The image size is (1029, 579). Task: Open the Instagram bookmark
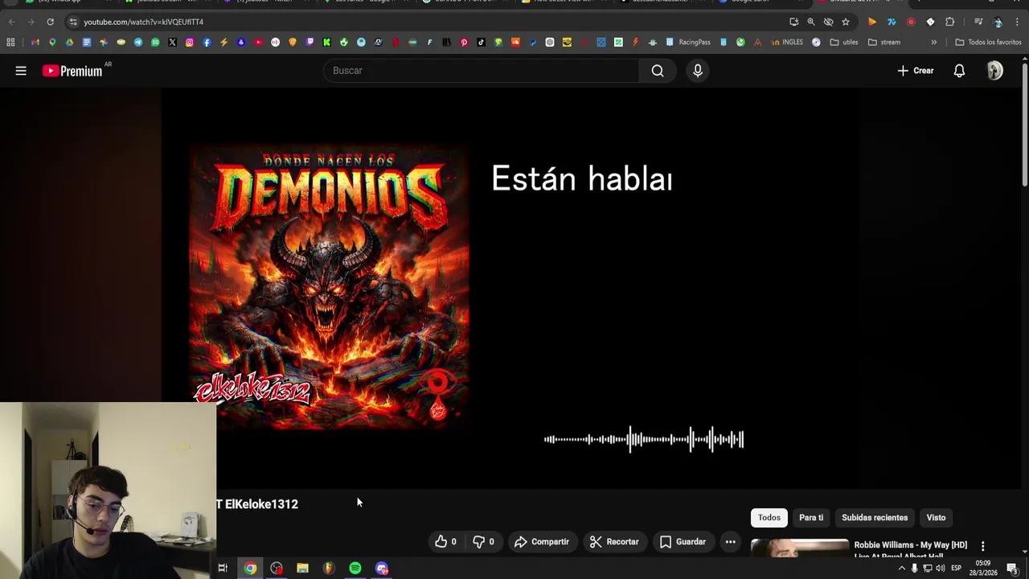tap(190, 42)
